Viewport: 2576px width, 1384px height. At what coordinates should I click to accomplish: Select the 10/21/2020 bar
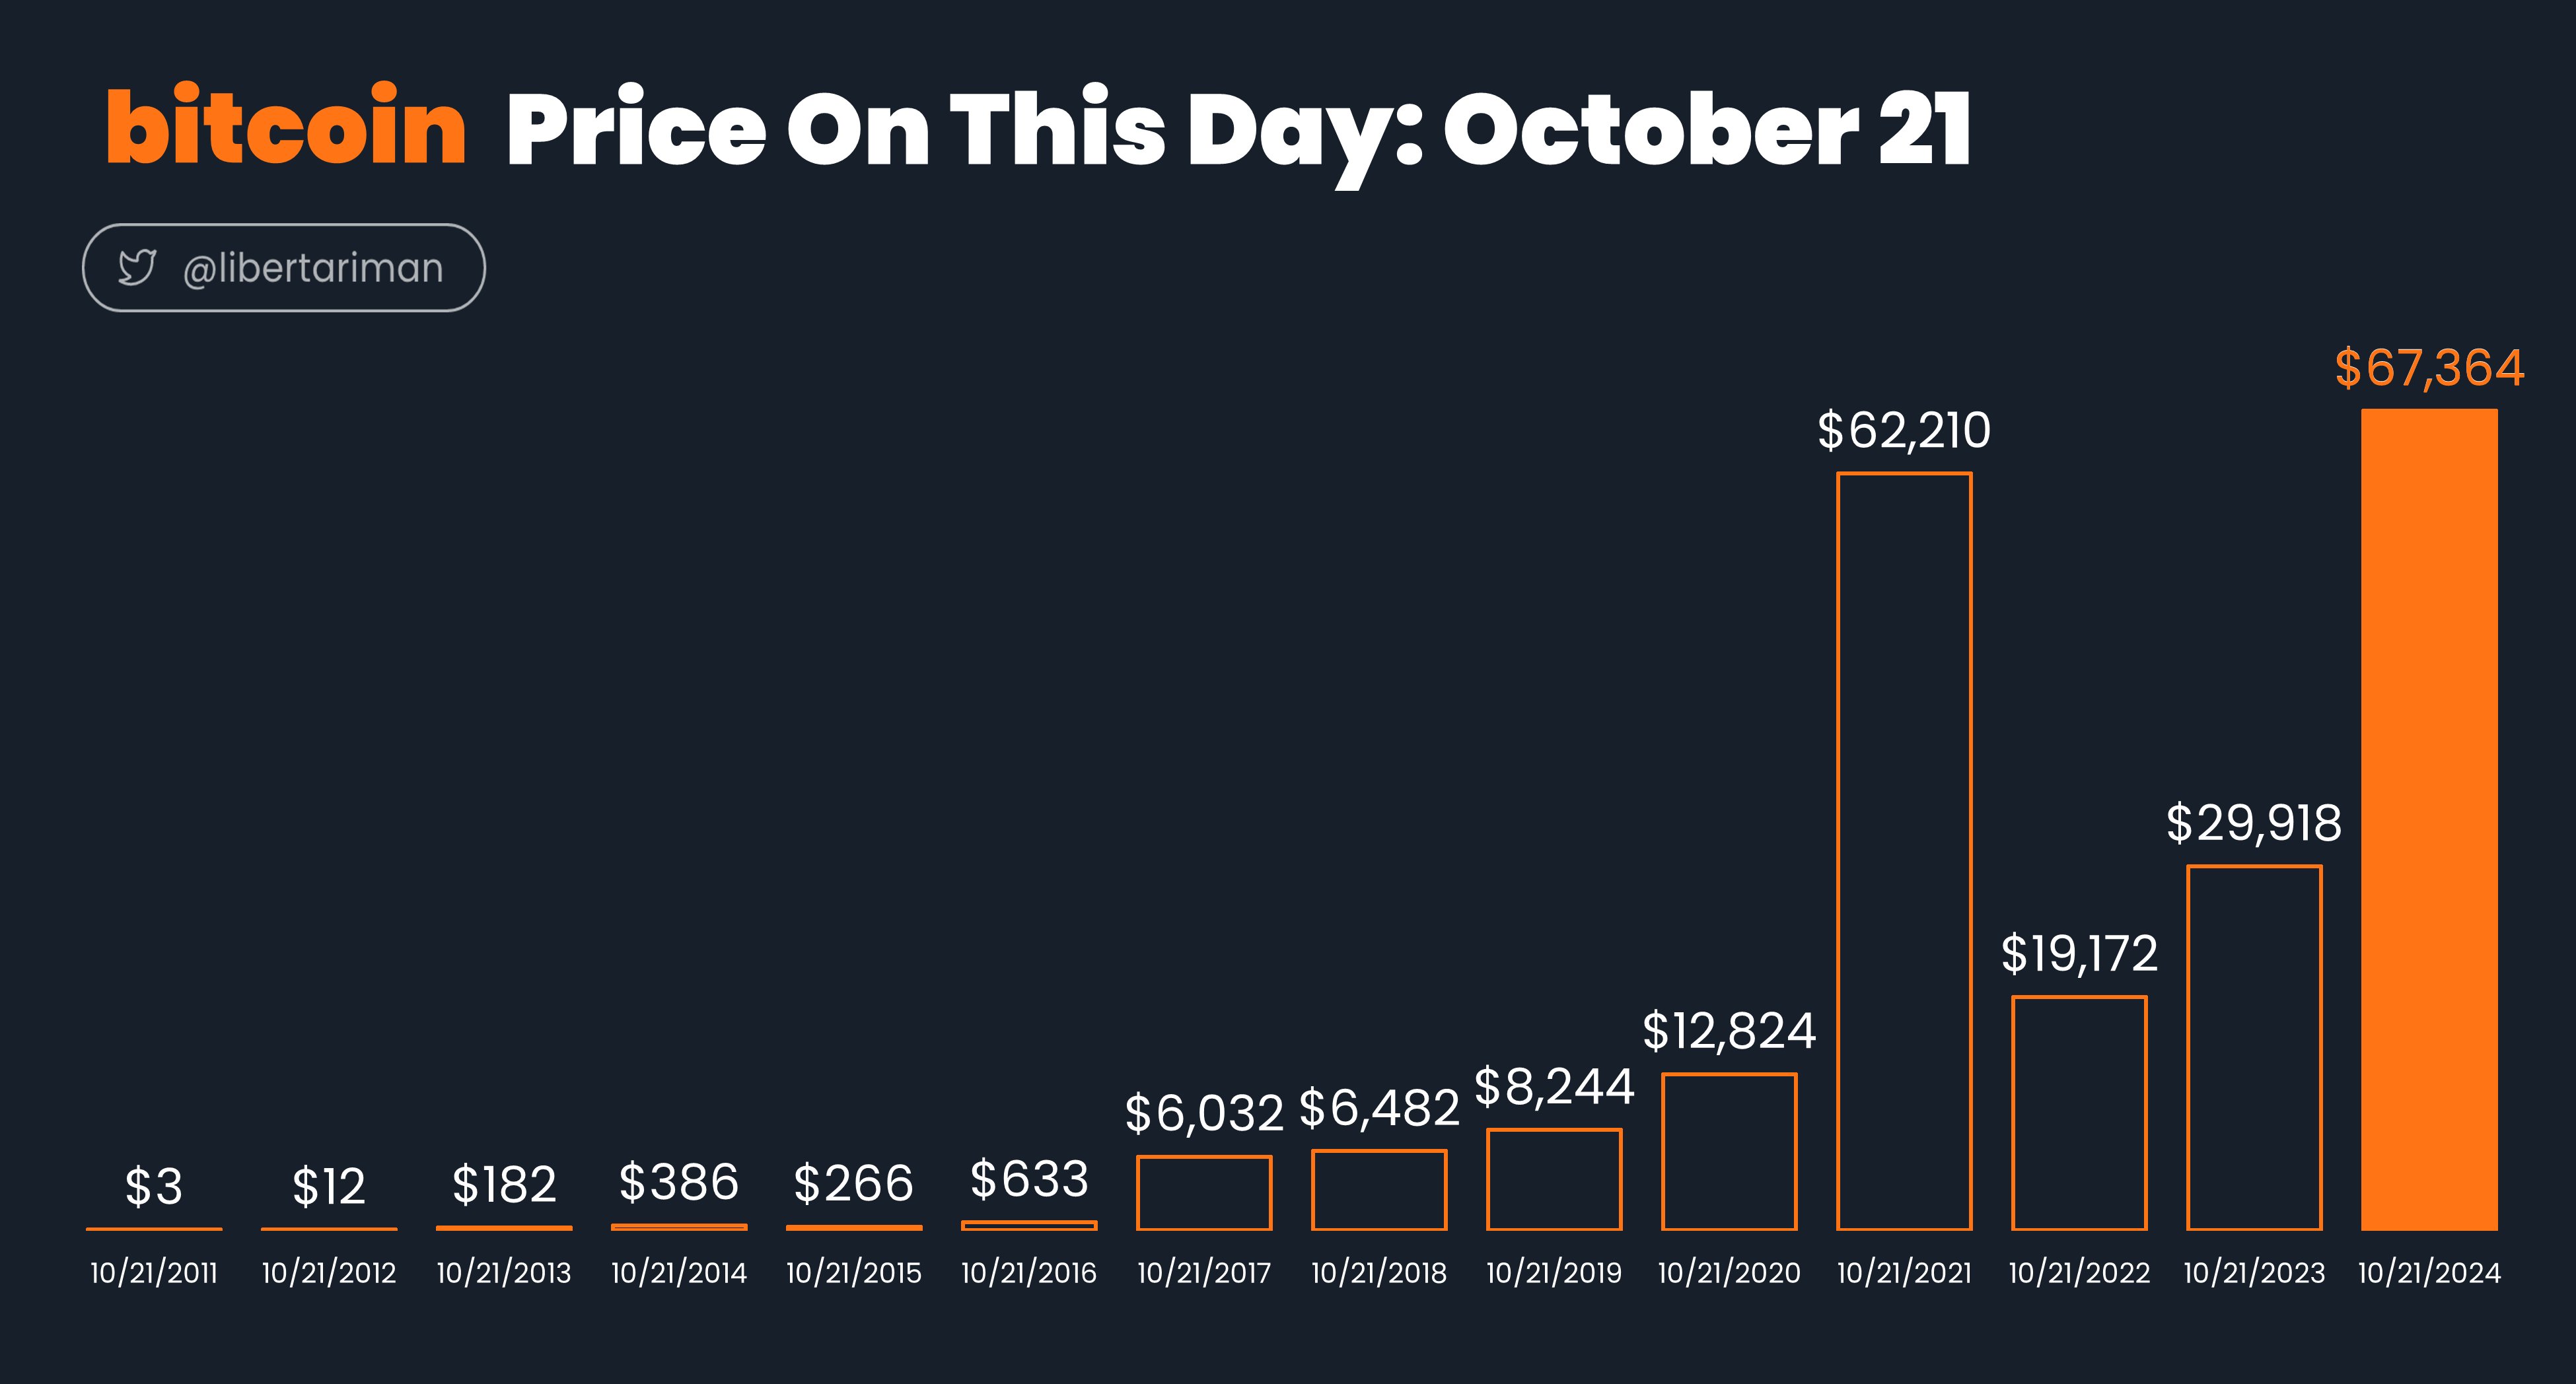pyautogui.click(x=1729, y=1152)
